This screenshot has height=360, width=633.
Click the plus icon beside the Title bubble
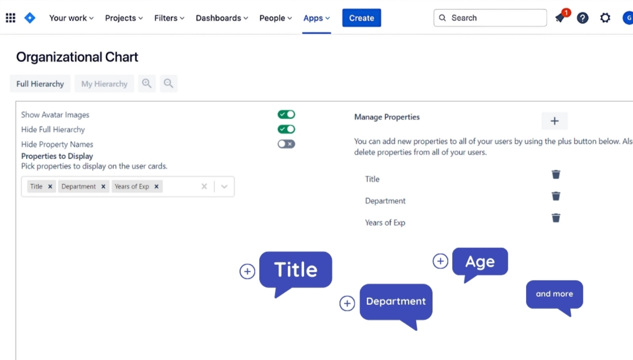coord(247,271)
